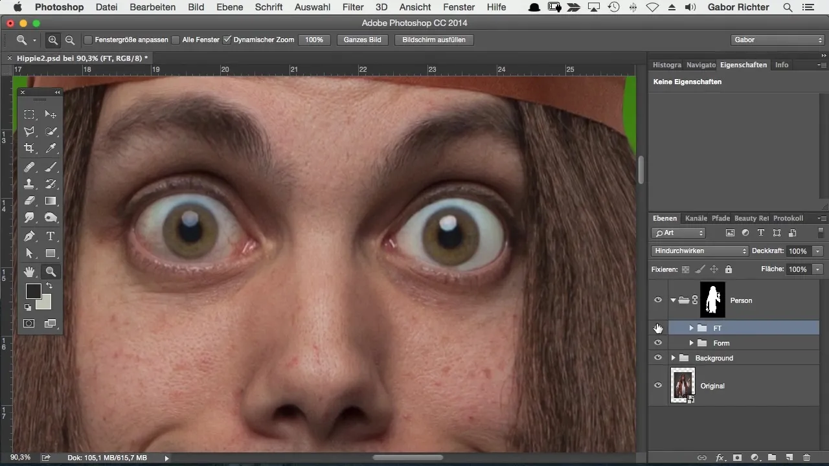Filter layers by shape layers
The height and width of the screenshot is (466, 829).
[x=777, y=233]
